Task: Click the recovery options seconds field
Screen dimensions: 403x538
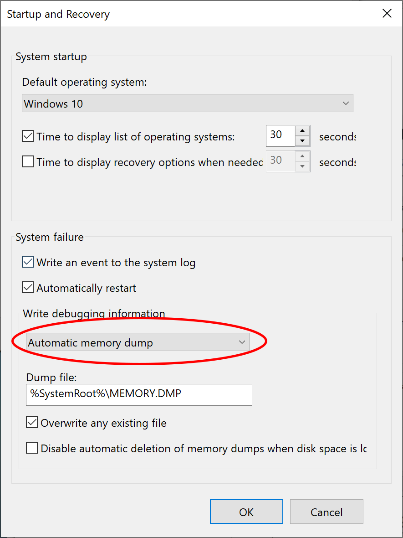Action: [281, 161]
